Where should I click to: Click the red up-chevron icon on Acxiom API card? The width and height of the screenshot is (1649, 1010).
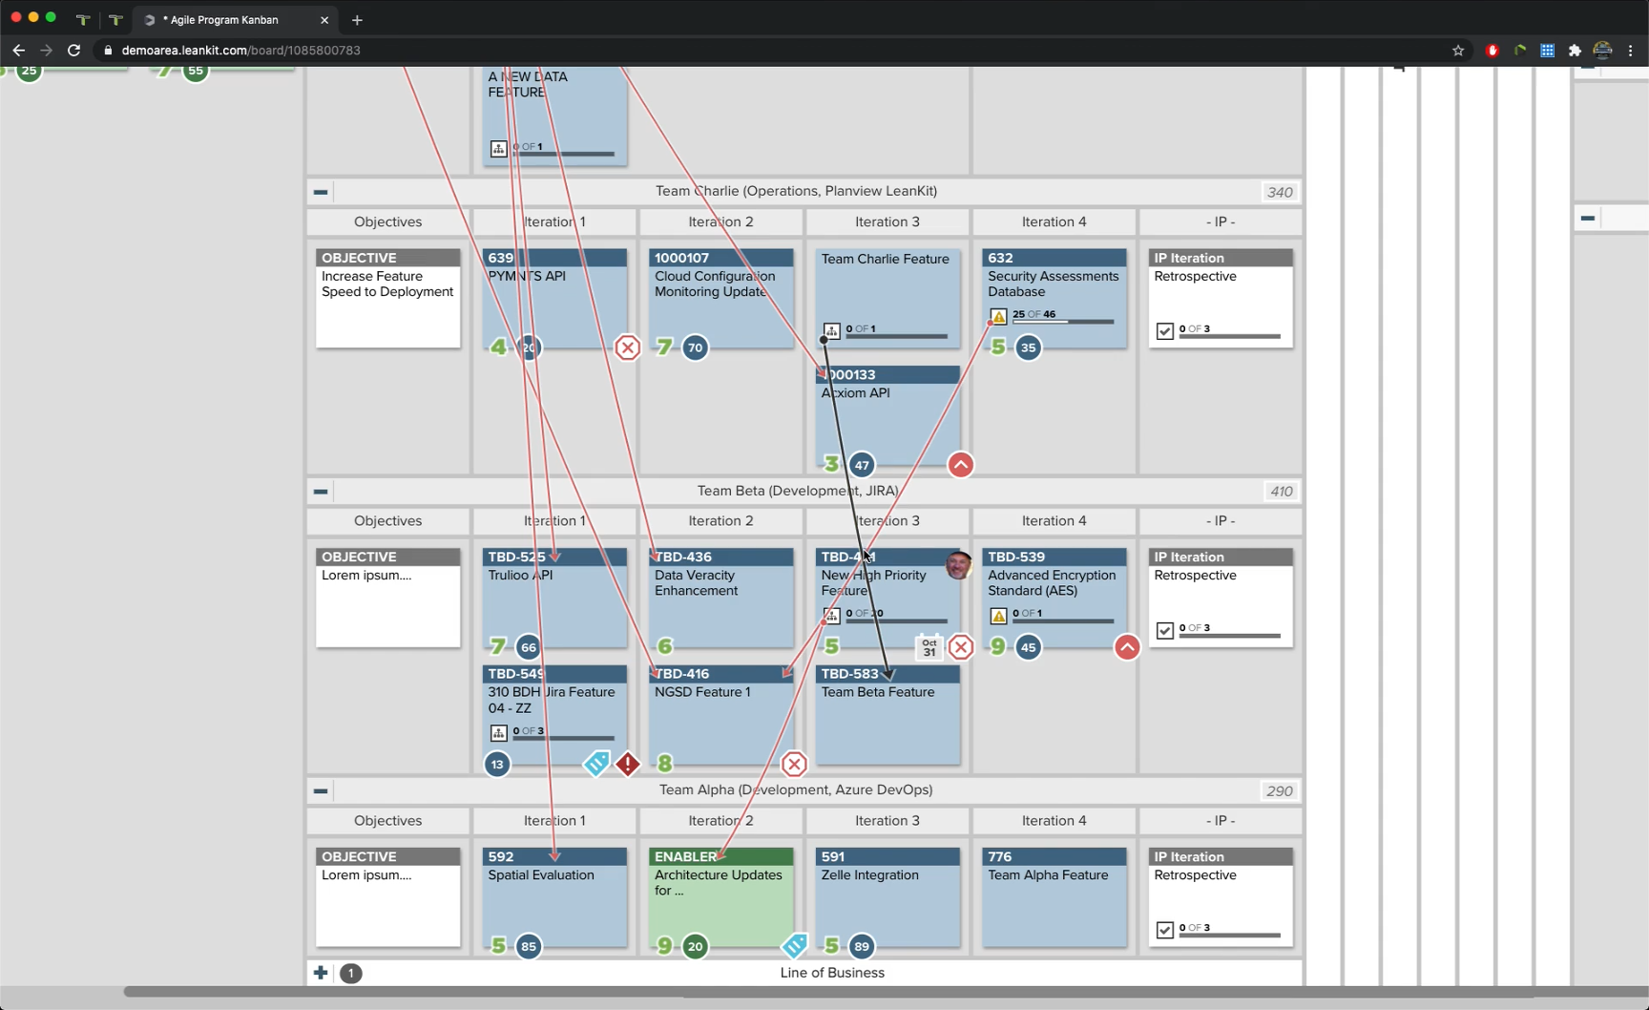pos(960,465)
